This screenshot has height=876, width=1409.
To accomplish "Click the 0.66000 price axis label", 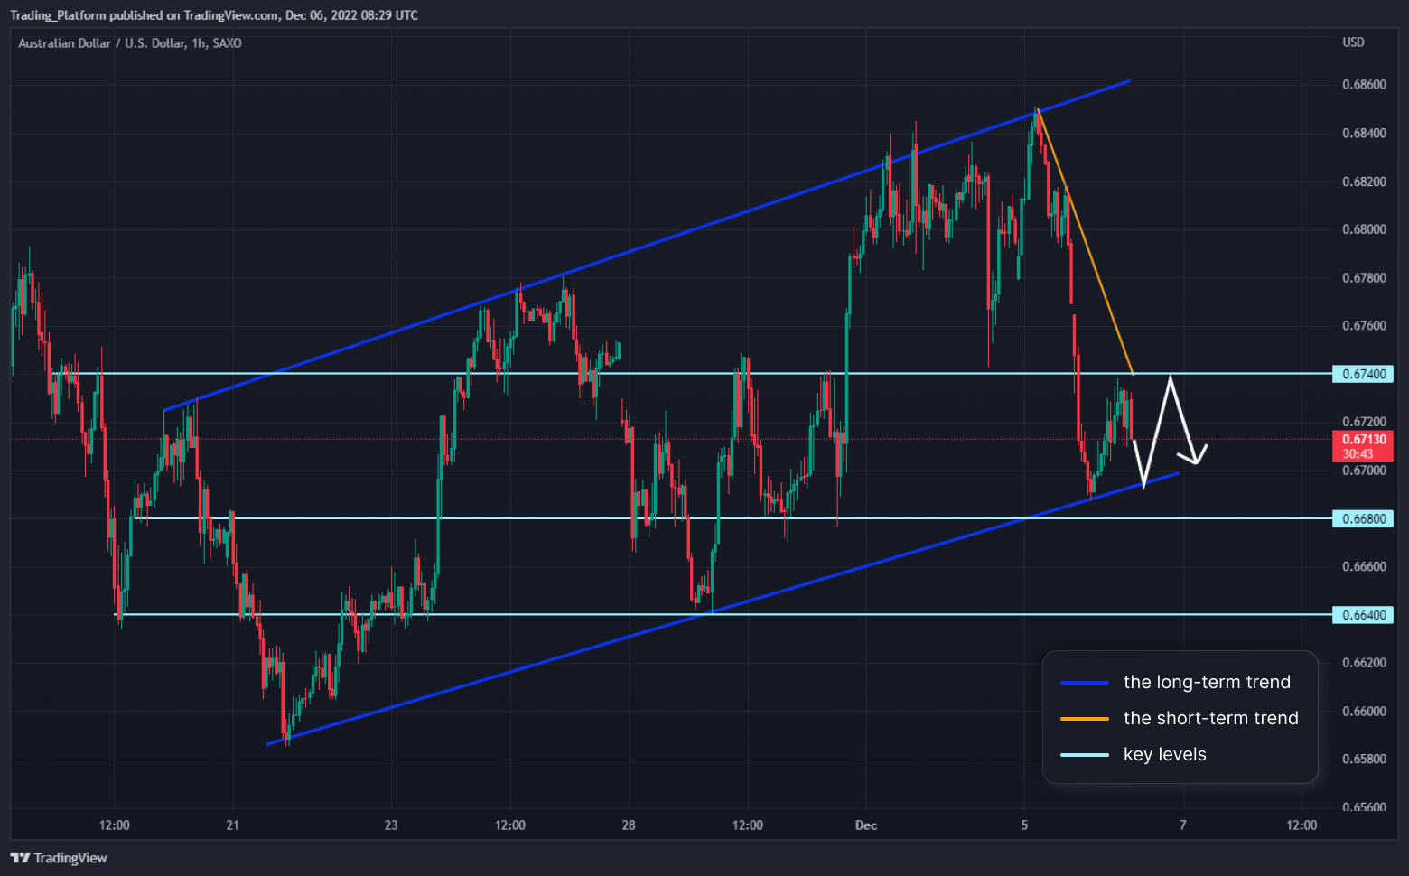I will pyautogui.click(x=1364, y=712).
